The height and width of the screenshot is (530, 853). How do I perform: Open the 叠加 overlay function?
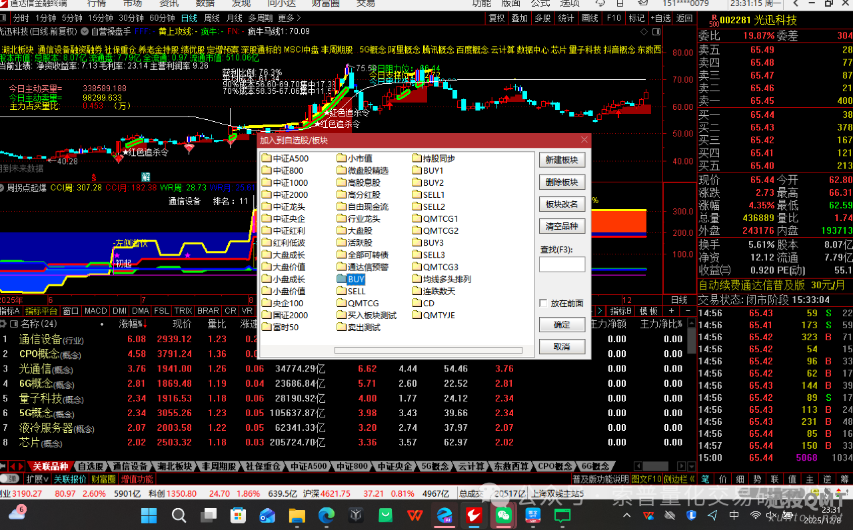[x=520, y=18]
